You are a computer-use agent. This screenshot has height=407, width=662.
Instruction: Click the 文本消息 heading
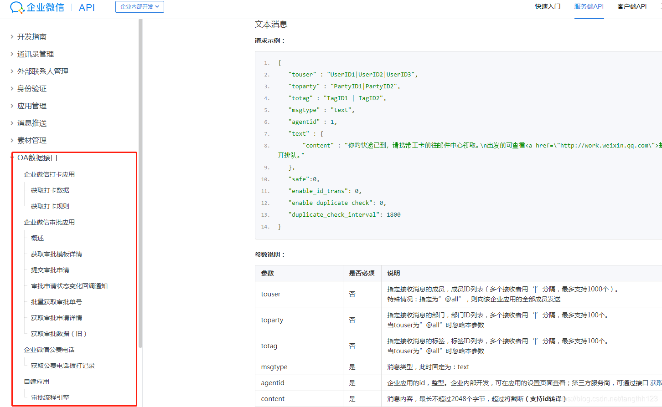(271, 25)
